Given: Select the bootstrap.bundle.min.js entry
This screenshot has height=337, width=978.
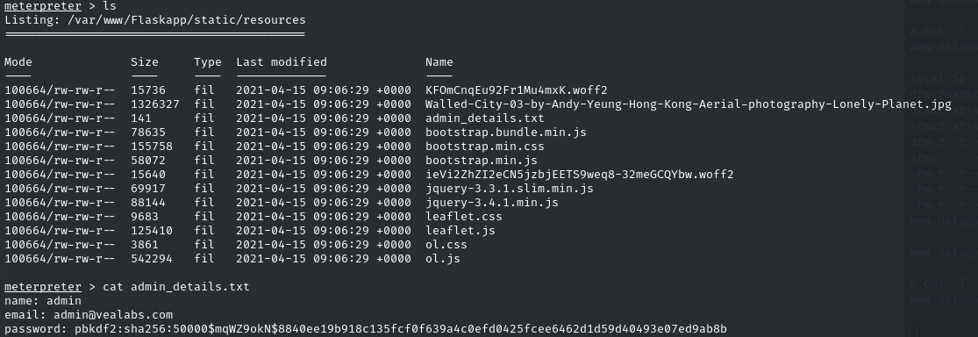Looking at the screenshot, I should pos(506,133).
